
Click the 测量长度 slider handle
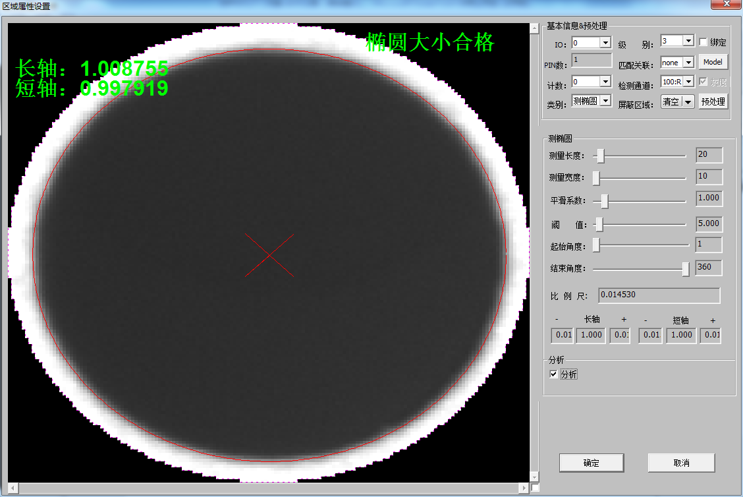tap(600, 156)
